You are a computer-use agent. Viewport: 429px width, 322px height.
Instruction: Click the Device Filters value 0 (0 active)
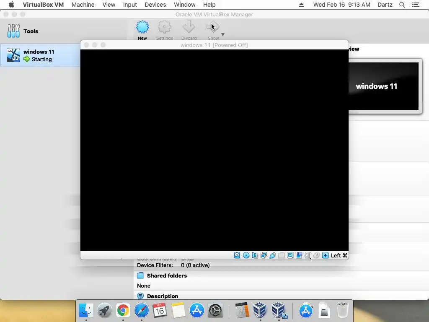[x=195, y=265]
